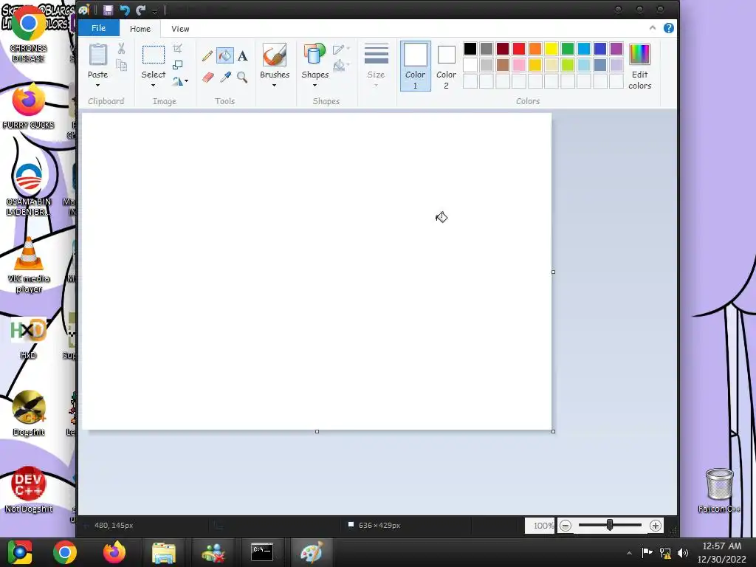Switch to the View tab
Screen dimensions: 756x567
[180, 29]
